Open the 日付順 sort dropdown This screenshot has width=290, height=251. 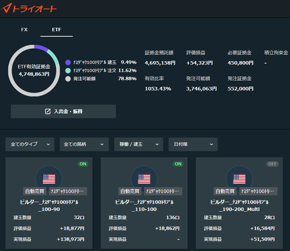193,144
